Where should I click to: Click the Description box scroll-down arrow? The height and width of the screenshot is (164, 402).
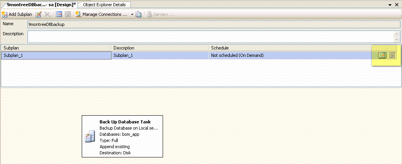tap(396, 39)
